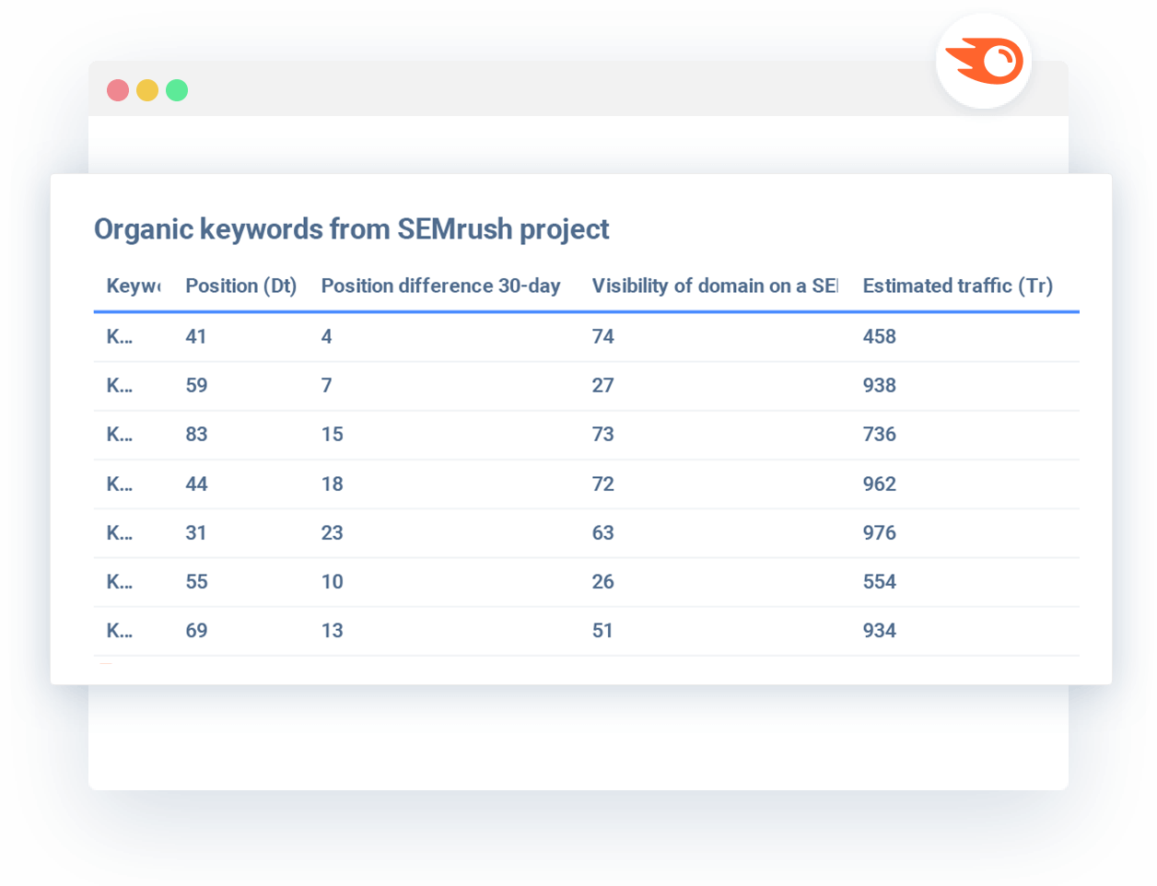1157x886 pixels.
Task: Select visibility cell with value 72
Action: (x=602, y=484)
